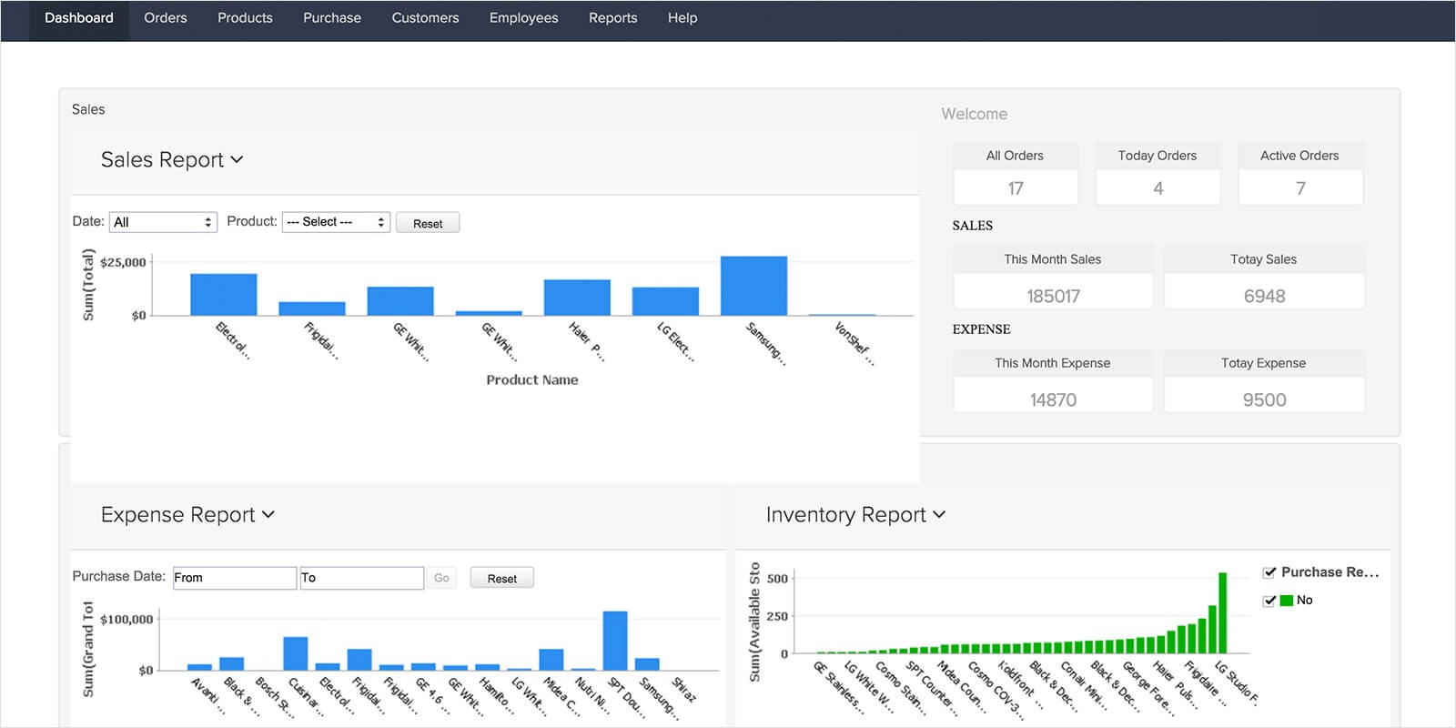
Task: Expand the Inventory Report chevron
Action: tap(939, 514)
